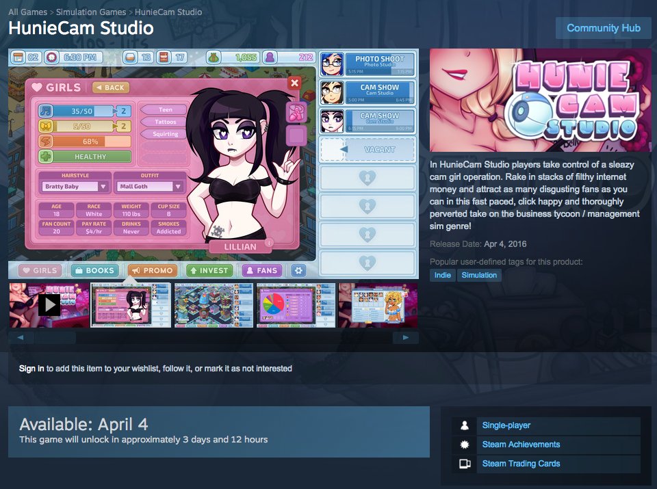Click the right scroll arrow under thumbnails
This screenshot has width=657, height=489.
(406, 337)
